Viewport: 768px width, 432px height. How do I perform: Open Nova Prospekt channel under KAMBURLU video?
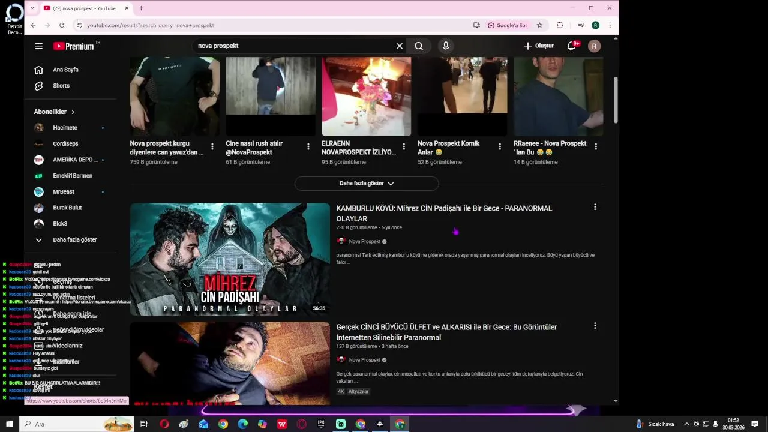click(x=365, y=241)
